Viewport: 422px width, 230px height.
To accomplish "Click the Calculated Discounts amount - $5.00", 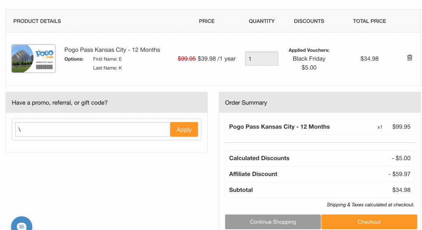I will click(x=401, y=158).
